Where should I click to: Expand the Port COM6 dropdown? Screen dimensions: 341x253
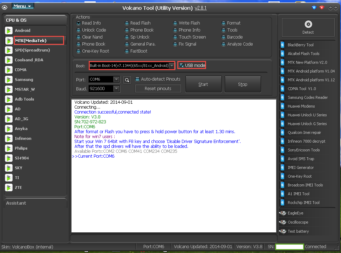(x=116, y=79)
